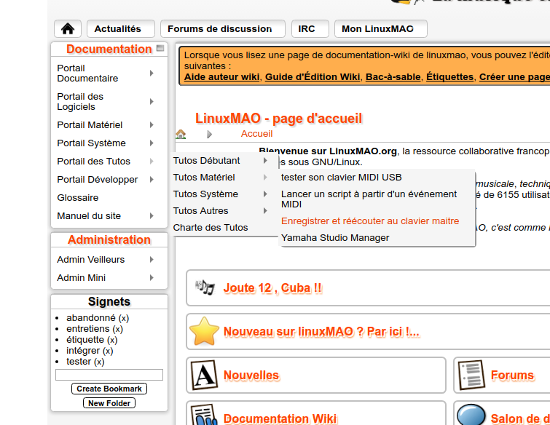Image resolution: width=550 pixels, height=425 pixels.
Task: Expand Portail des Logiciels submenu arrow
Action: click(x=152, y=101)
